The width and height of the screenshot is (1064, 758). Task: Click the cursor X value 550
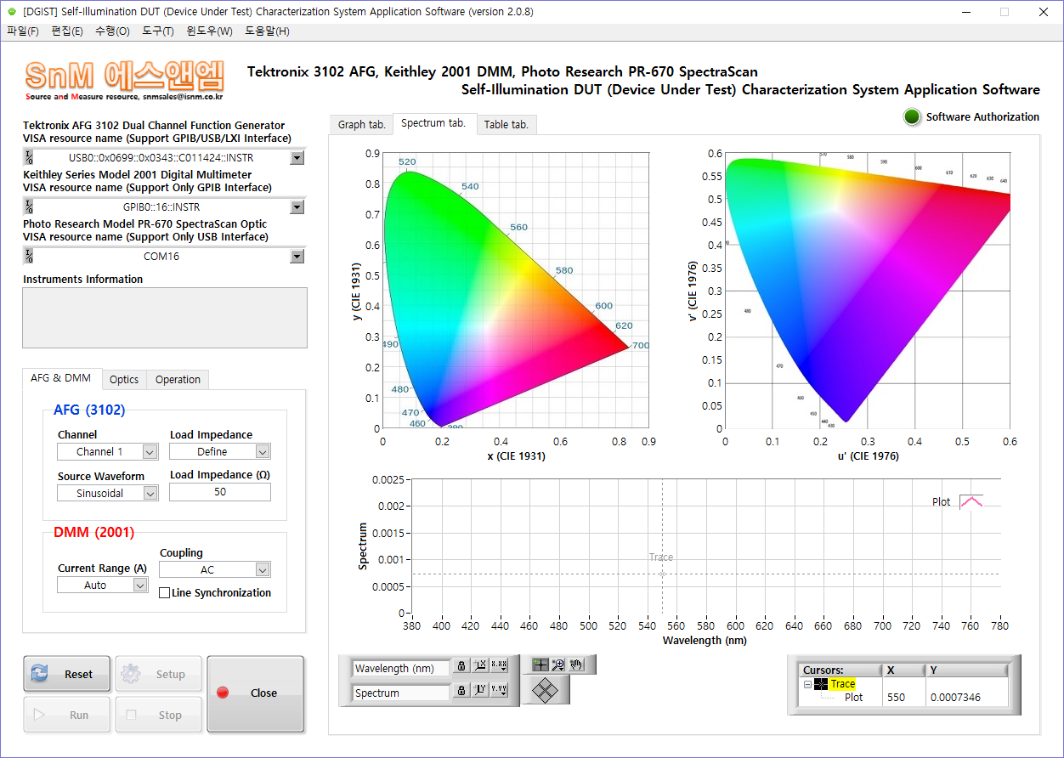coord(896,697)
